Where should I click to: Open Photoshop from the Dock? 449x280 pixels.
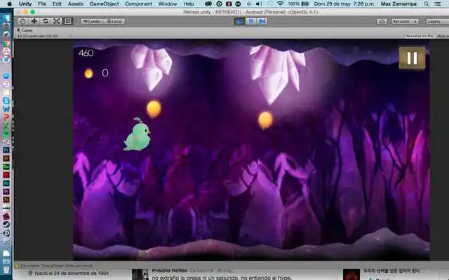click(x=6, y=150)
